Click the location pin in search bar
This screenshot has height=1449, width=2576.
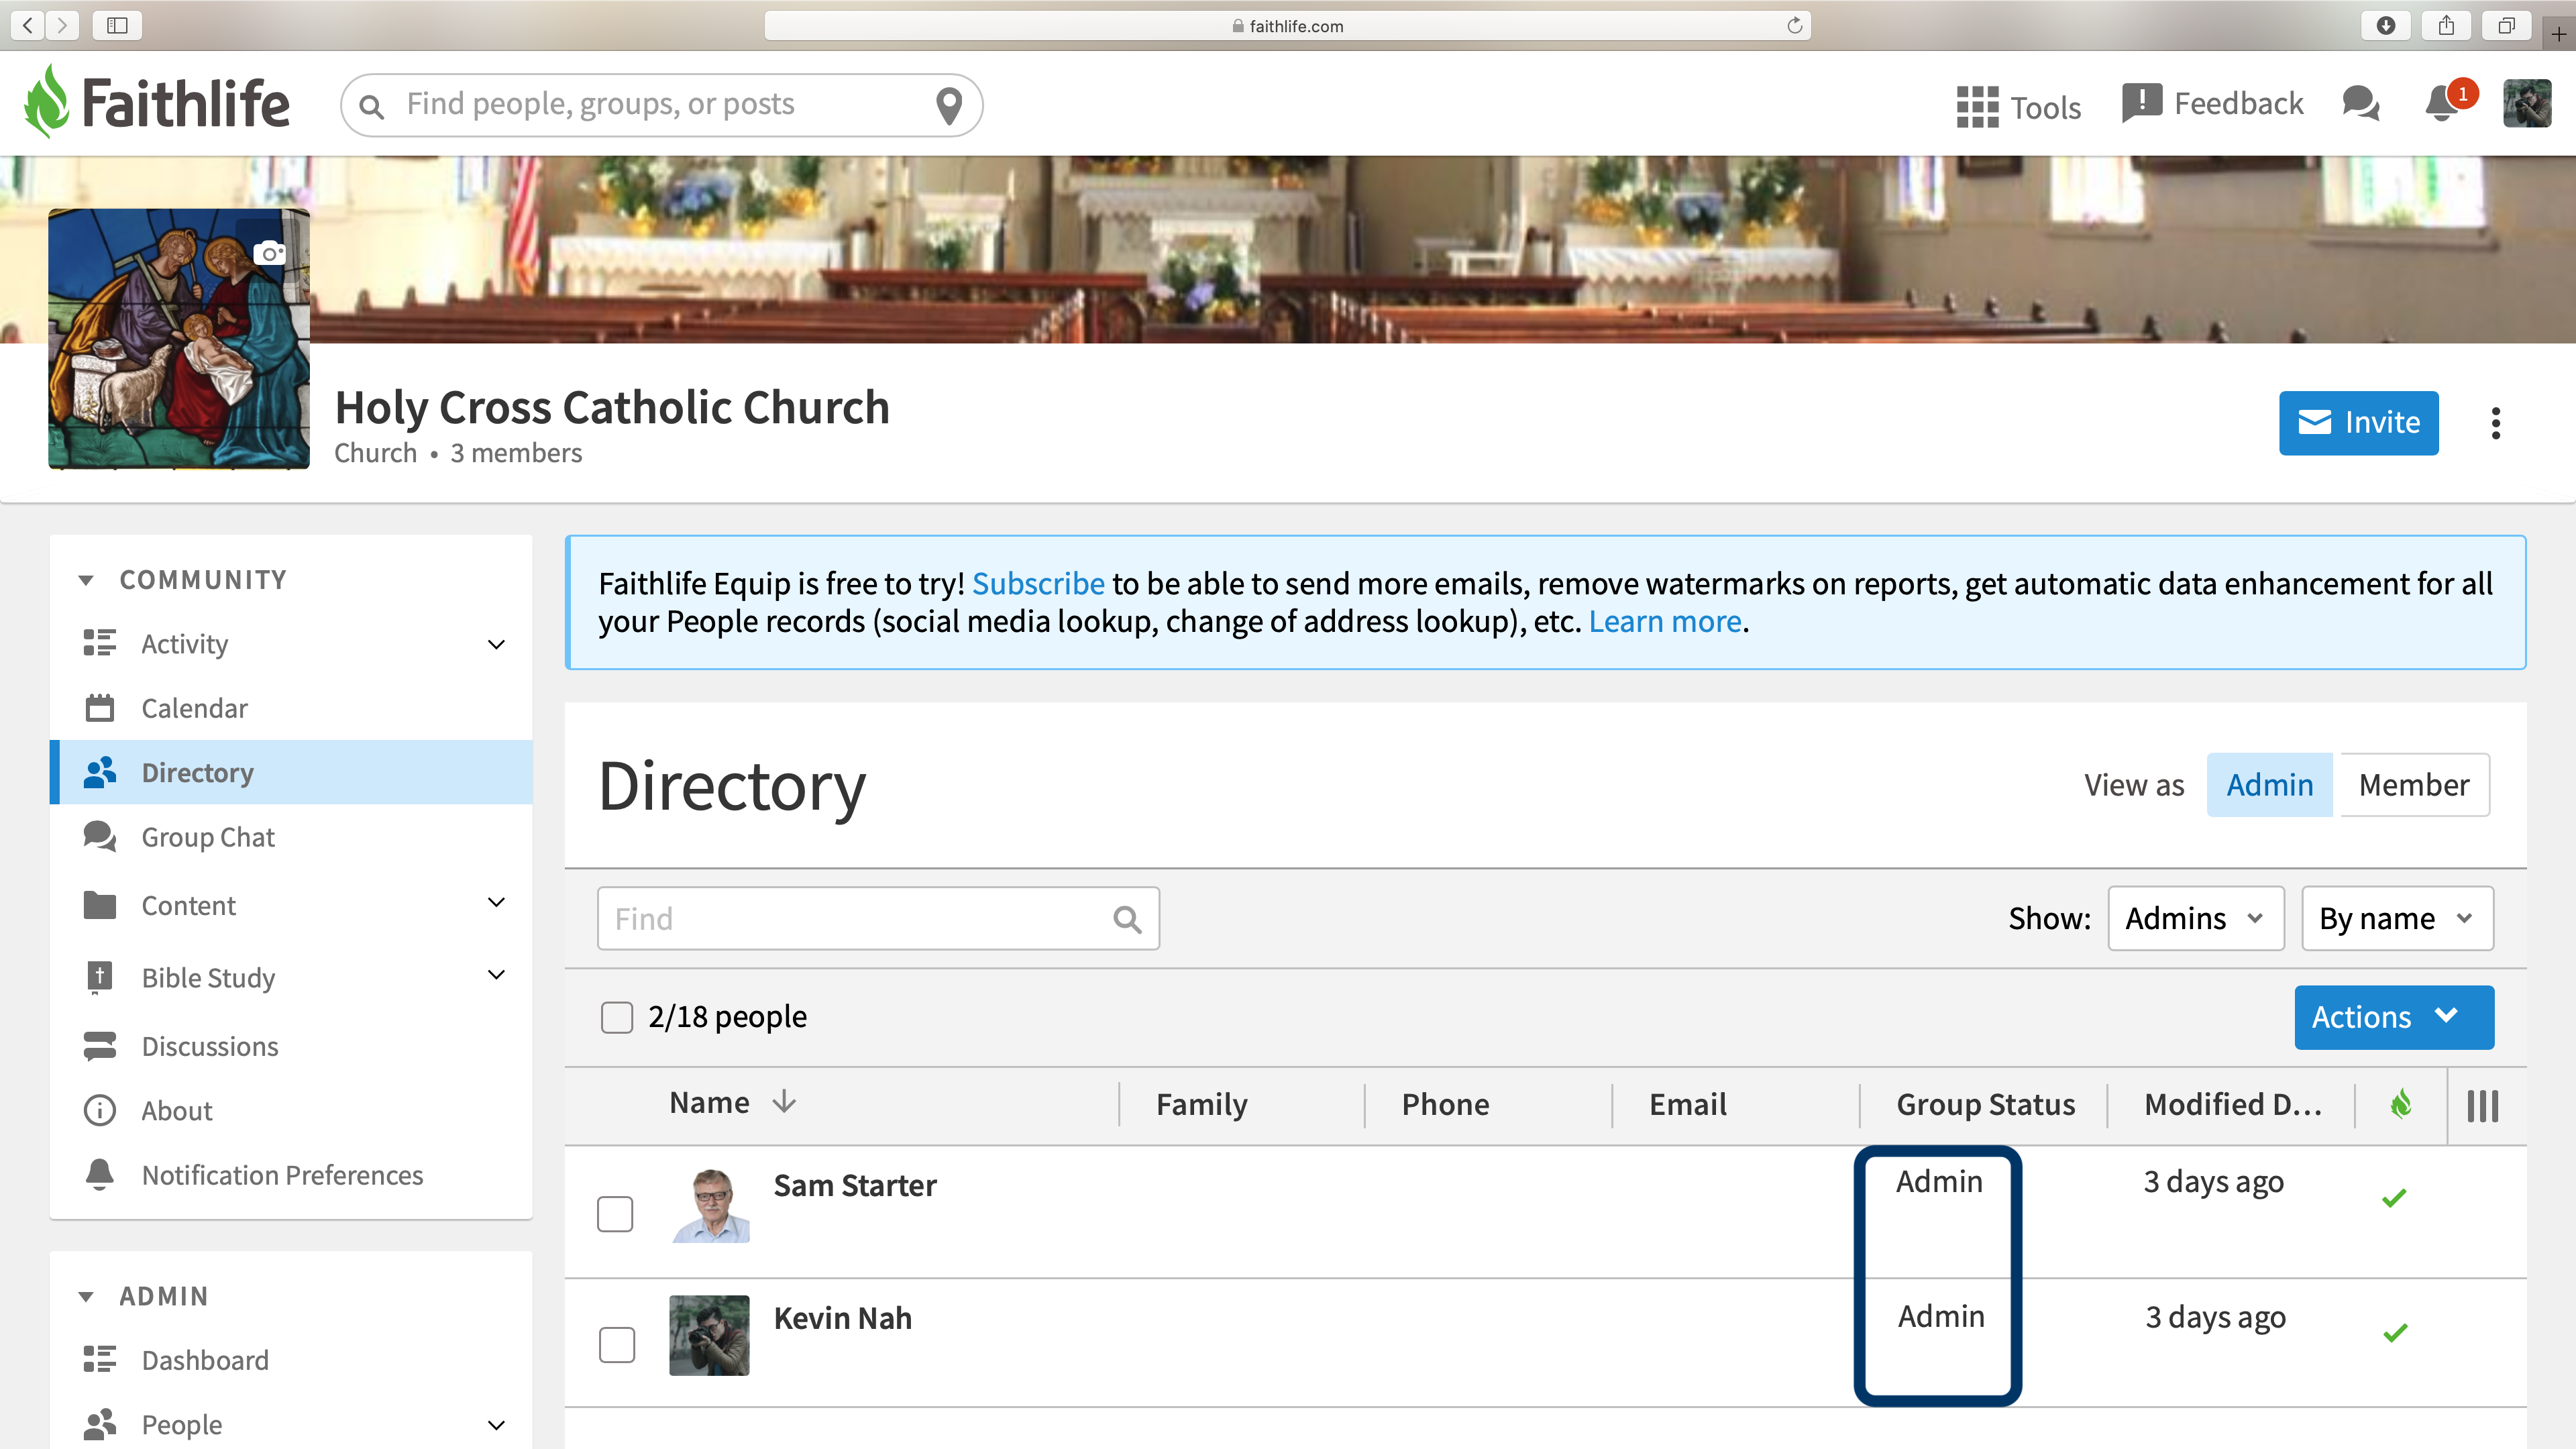pyautogui.click(x=949, y=105)
